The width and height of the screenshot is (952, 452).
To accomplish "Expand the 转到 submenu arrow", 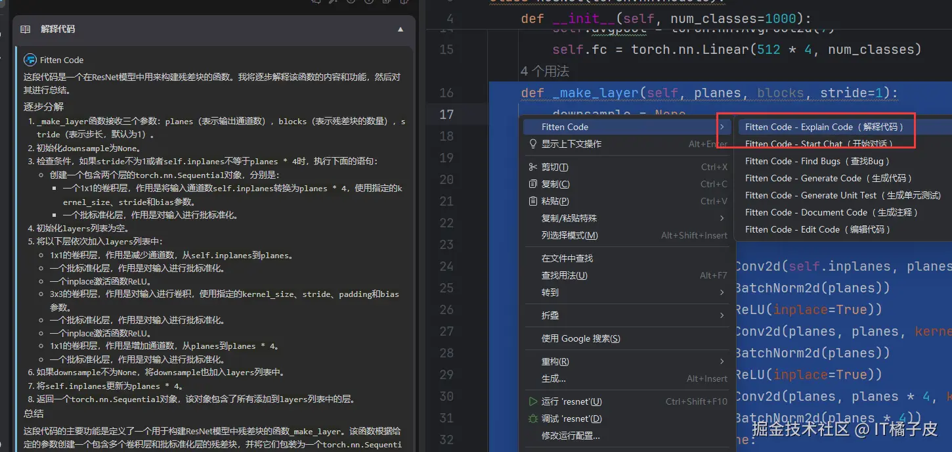I will point(722,292).
